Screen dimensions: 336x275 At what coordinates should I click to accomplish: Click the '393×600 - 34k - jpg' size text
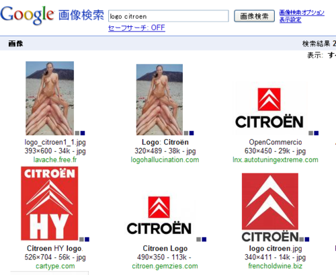[55, 151]
